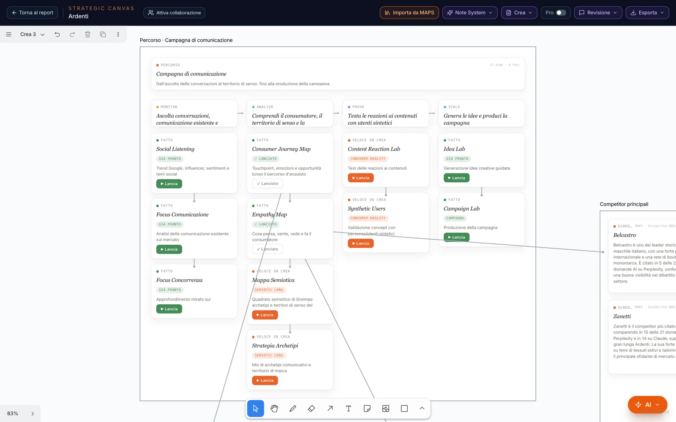Viewport: 676px width, 422px height.
Task: Launch Synthetic Users with Lancia
Action: pos(361,243)
